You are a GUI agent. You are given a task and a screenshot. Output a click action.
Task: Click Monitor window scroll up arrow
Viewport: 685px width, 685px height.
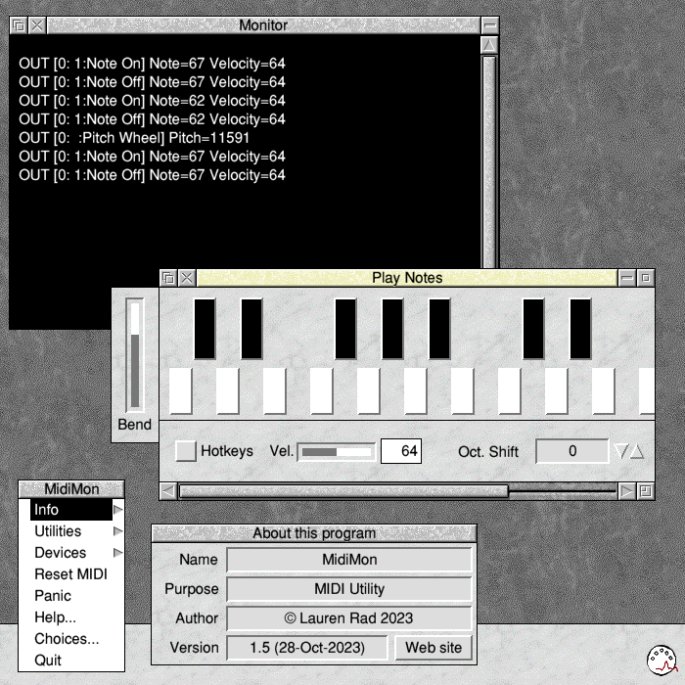[489, 45]
